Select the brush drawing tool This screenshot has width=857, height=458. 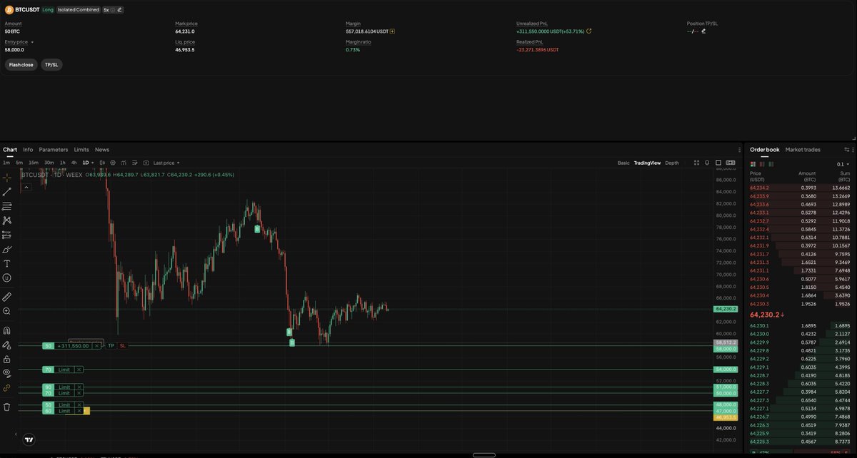pos(7,249)
